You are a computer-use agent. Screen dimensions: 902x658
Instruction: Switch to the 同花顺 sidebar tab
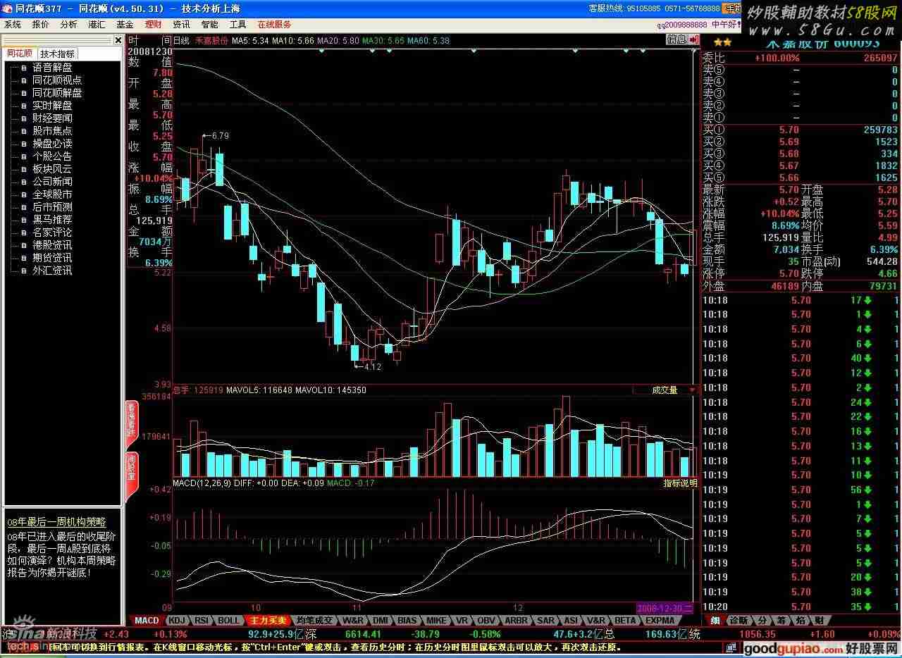[20, 54]
